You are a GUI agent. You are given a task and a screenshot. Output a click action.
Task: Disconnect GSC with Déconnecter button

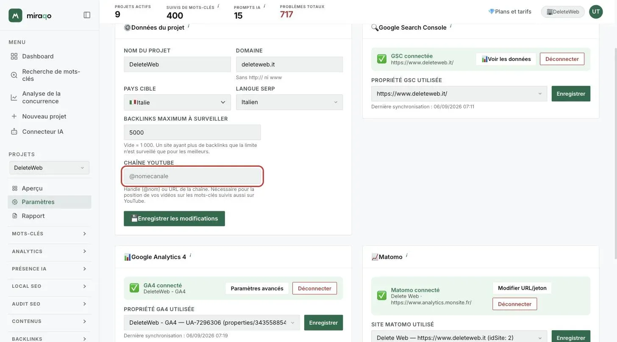(x=562, y=59)
